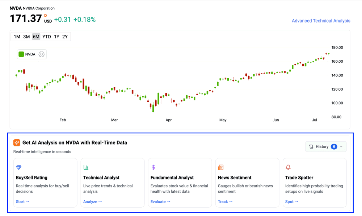Click the History count badge
Image resolution: width=362 pixels, height=216 pixels.
[x=334, y=147]
